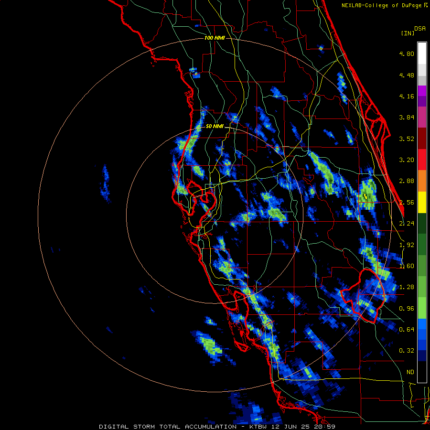The width and height of the screenshot is (430, 430).
Task: Click the 4.48 scale value
Action: [x=407, y=75]
